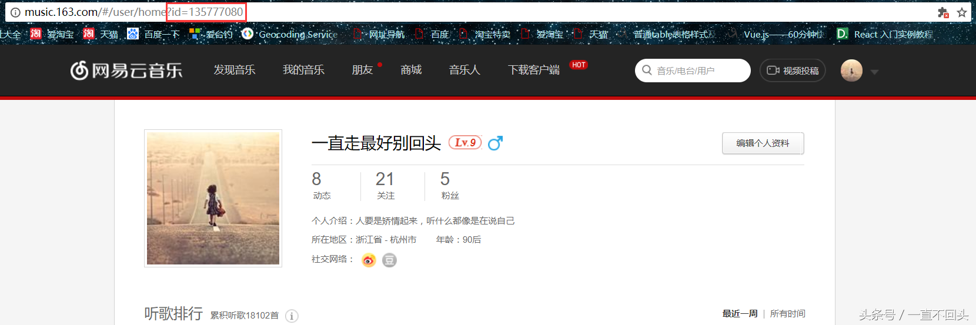Focus the 音乐/电台/用户 search field
Image resolution: width=976 pixels, height=325 pixels.
693,71
